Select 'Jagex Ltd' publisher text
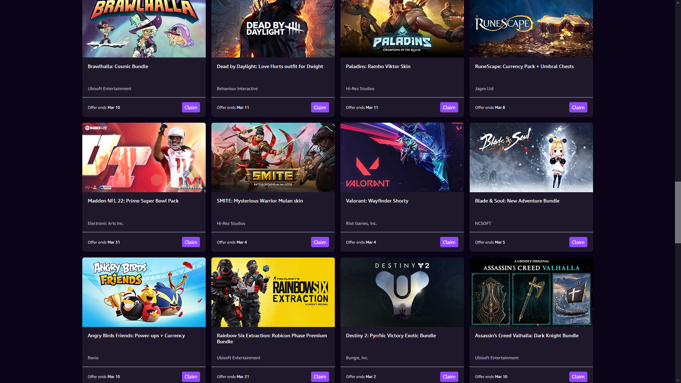The height and width of the screenshot is (383, 681). [484, 89]
